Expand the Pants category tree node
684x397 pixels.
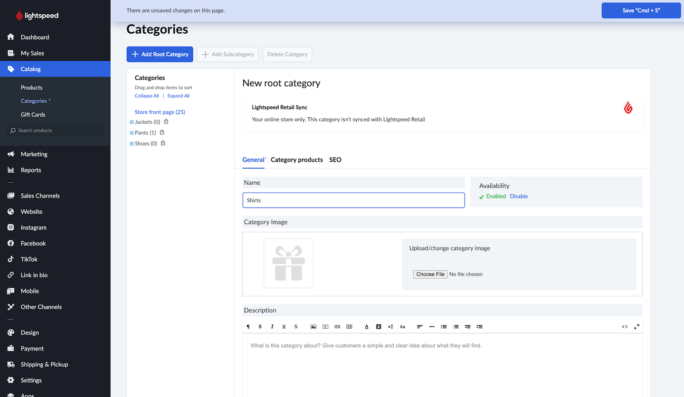point(132,133)
